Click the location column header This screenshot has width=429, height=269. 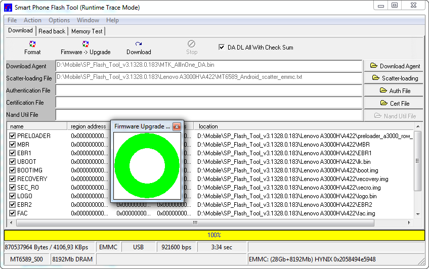[x=304, y=126]
